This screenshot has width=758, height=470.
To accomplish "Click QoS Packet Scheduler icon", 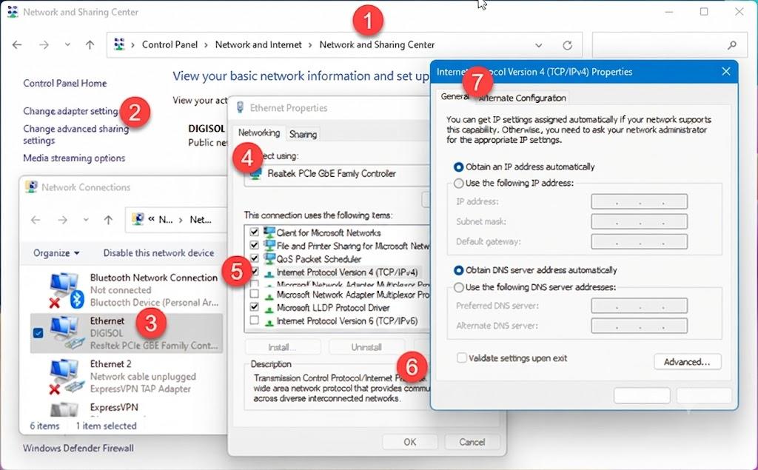I will 269,258.
